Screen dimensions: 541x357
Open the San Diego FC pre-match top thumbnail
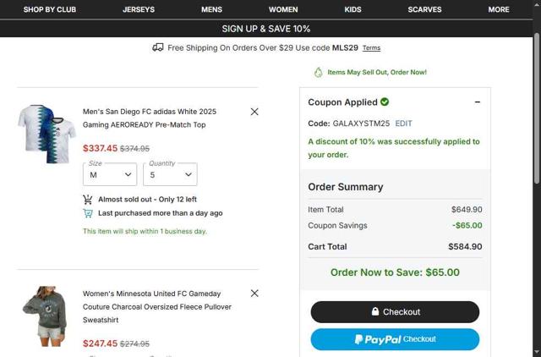(47, 133)
